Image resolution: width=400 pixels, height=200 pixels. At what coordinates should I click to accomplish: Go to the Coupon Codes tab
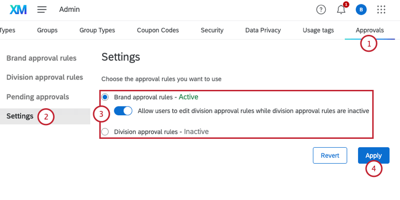pos(158,30)
